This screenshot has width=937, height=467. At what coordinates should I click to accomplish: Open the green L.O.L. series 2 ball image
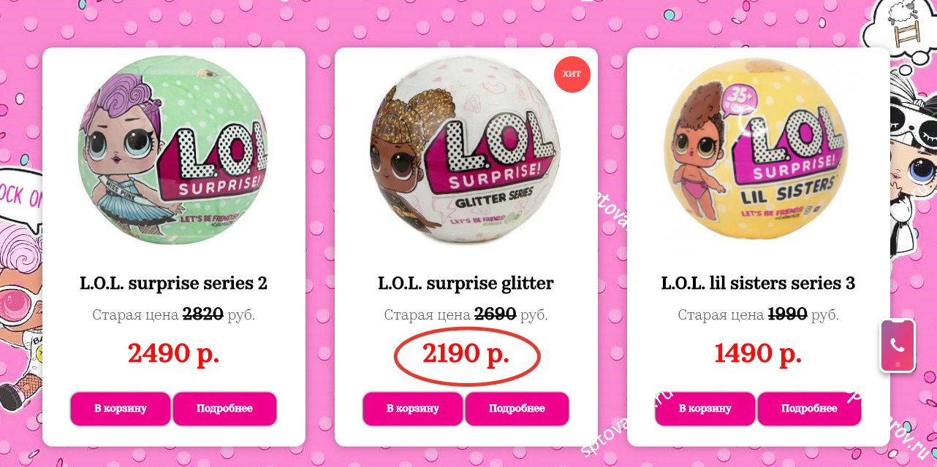tap(173, 152)
